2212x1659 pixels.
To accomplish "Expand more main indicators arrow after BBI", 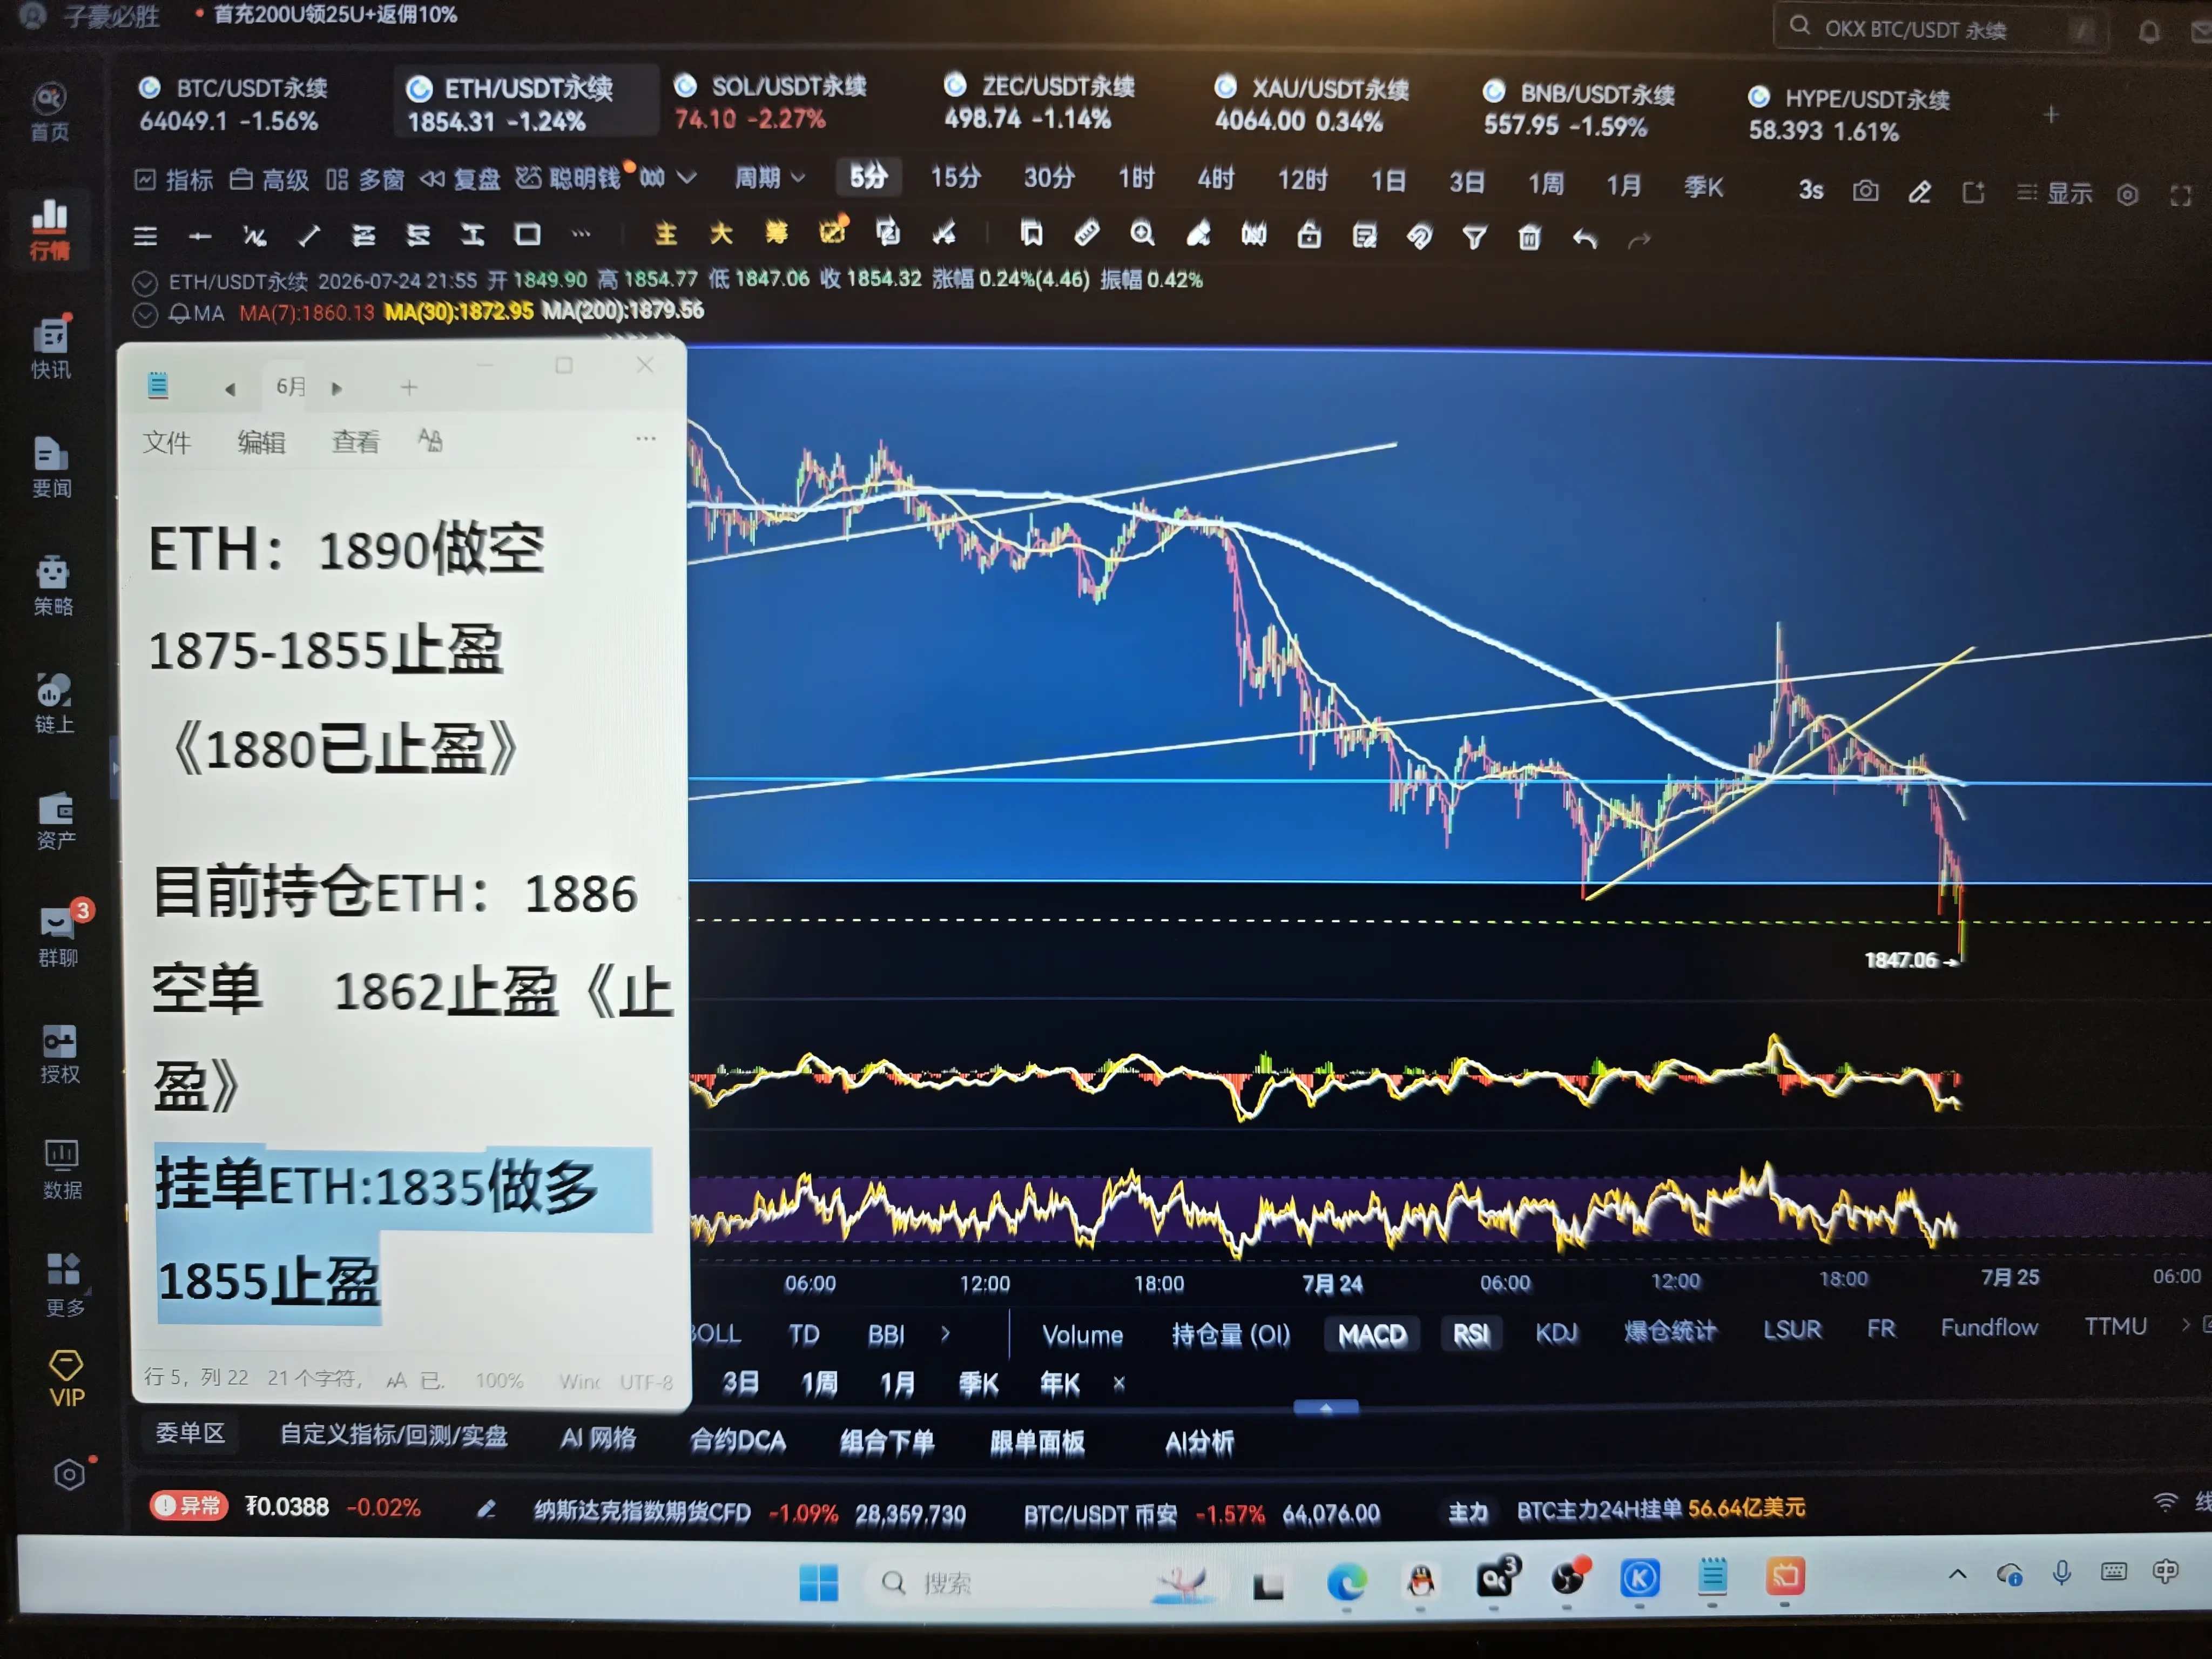I will [x=945, y=1333].
